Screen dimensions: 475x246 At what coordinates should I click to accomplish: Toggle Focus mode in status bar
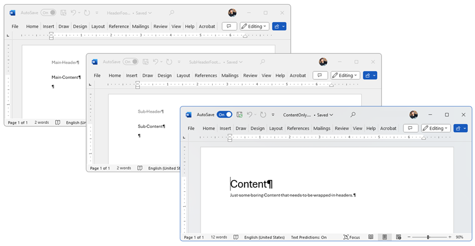tap(351, 237)
